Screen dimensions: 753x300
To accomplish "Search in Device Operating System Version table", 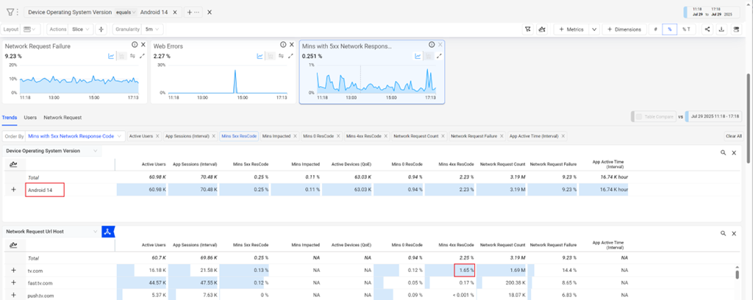I will pos(722,152).
